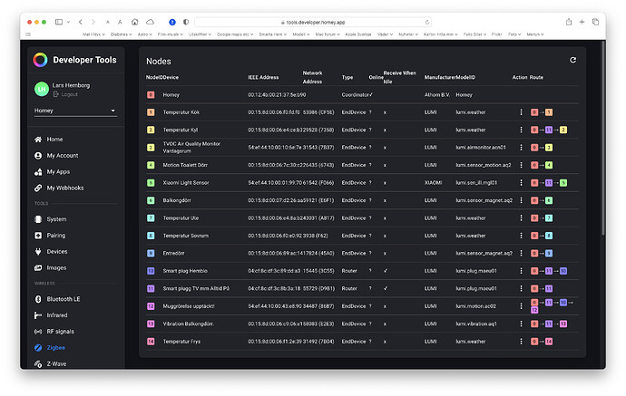Open My Account page

63,156
